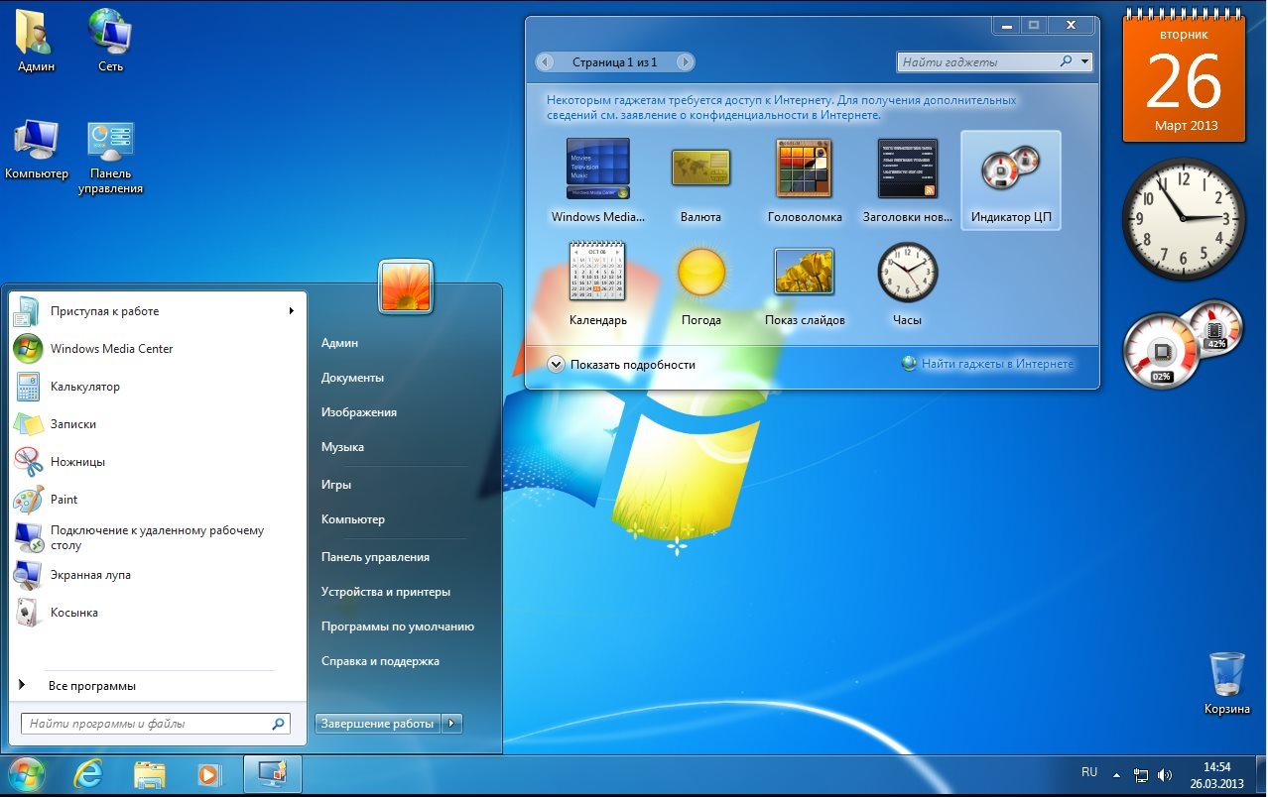Click the Завершение работы button
Viewport: 1268px width, 797px height.
pos(377,724)
